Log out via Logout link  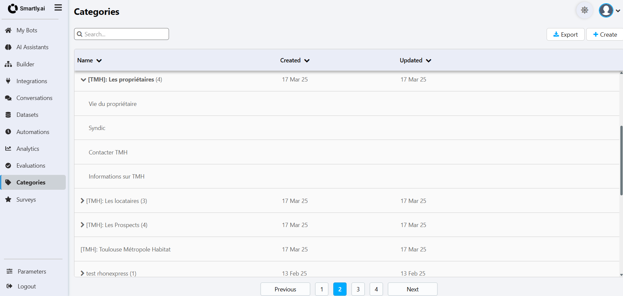26,286
